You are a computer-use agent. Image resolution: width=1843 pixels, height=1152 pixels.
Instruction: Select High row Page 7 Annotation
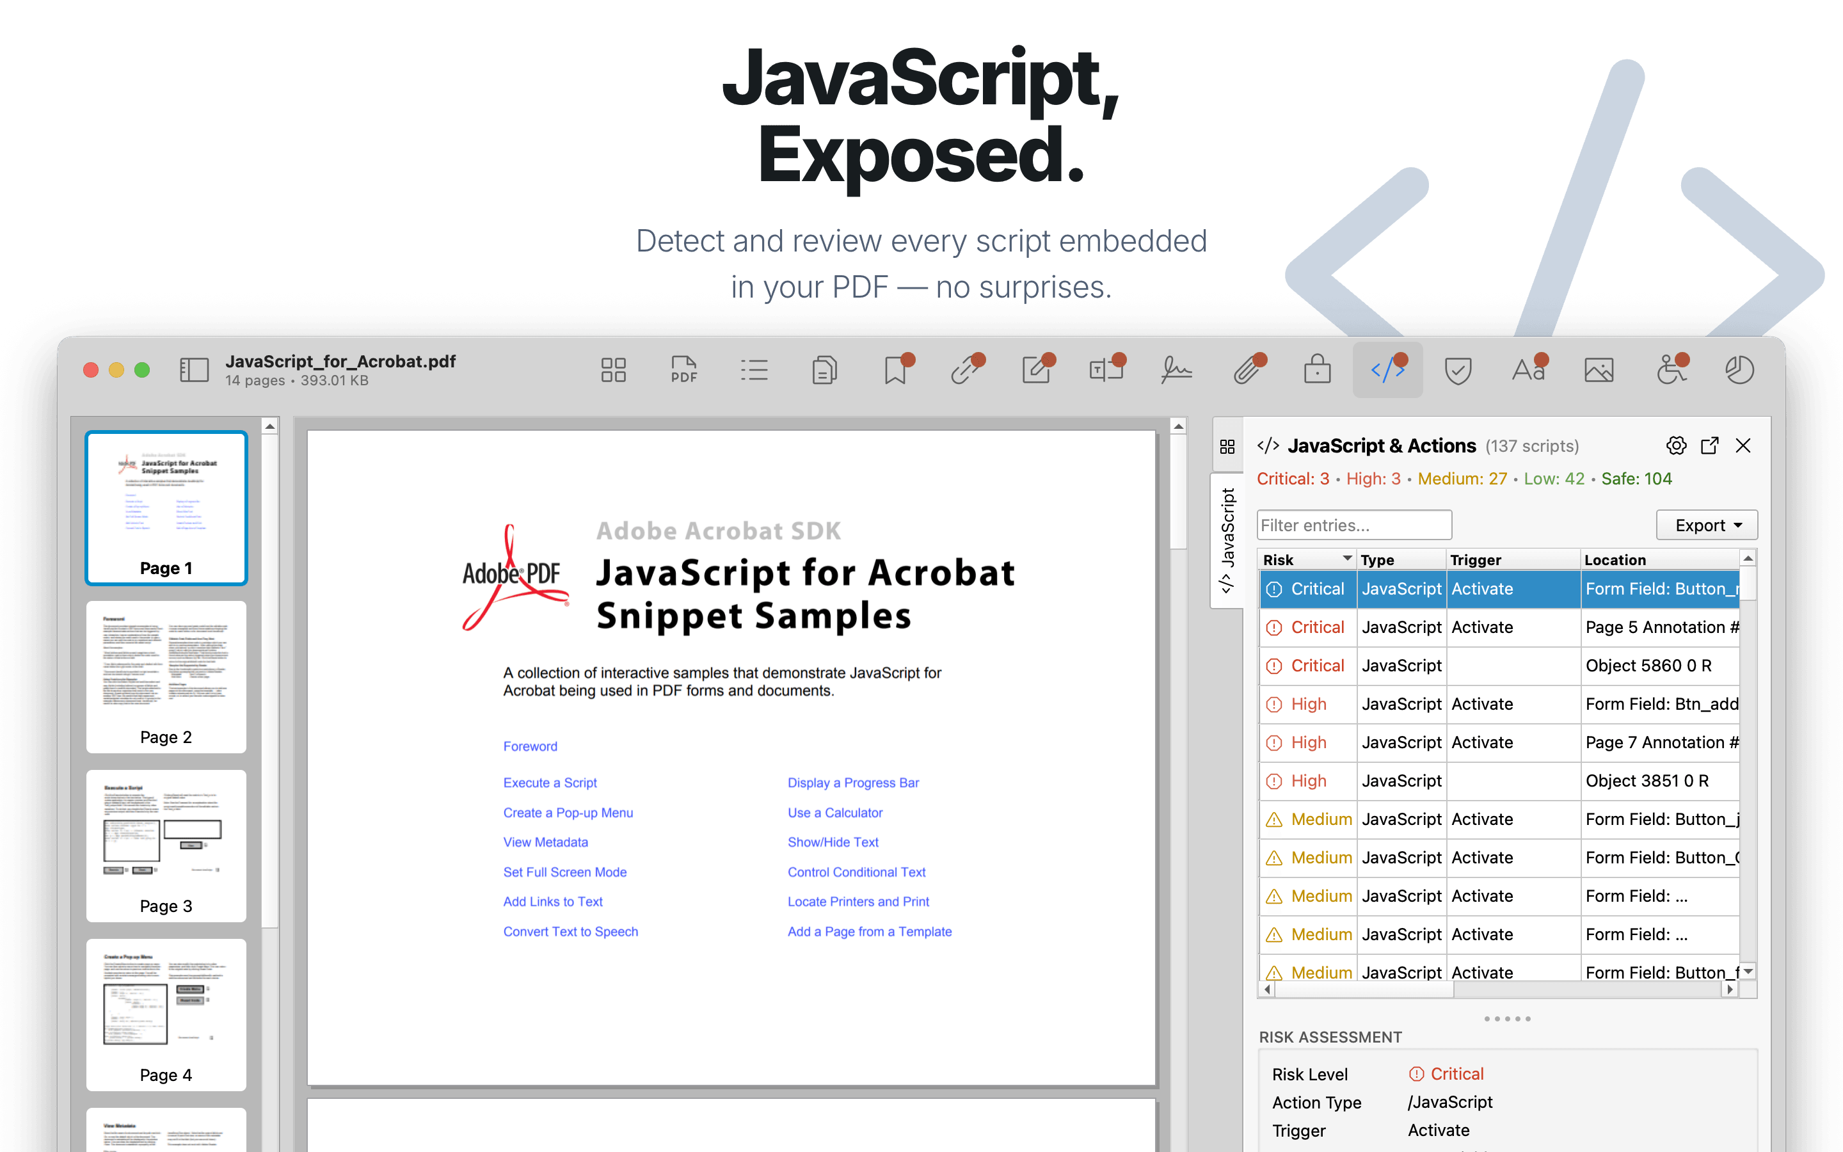[1499, 742]
